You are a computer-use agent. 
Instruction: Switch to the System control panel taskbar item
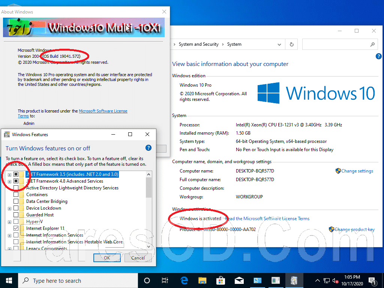pos(257,280)
